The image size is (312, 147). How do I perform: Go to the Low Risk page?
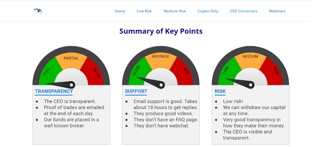tap(144, 11)
